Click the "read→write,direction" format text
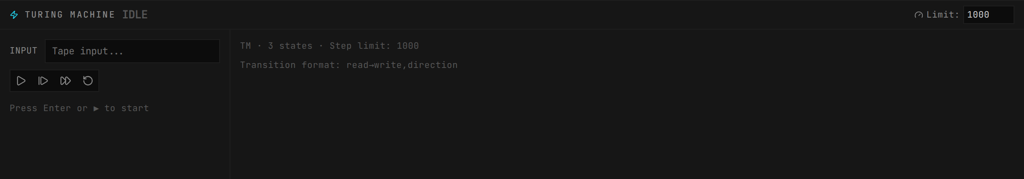The image size is (1024, 179). coord(402,65)
